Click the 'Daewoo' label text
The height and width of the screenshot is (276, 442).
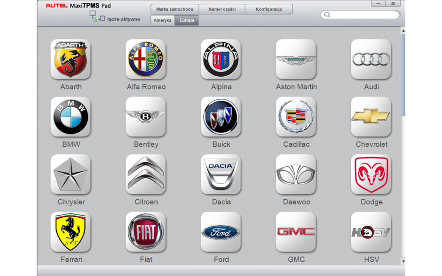click(297, 202)
